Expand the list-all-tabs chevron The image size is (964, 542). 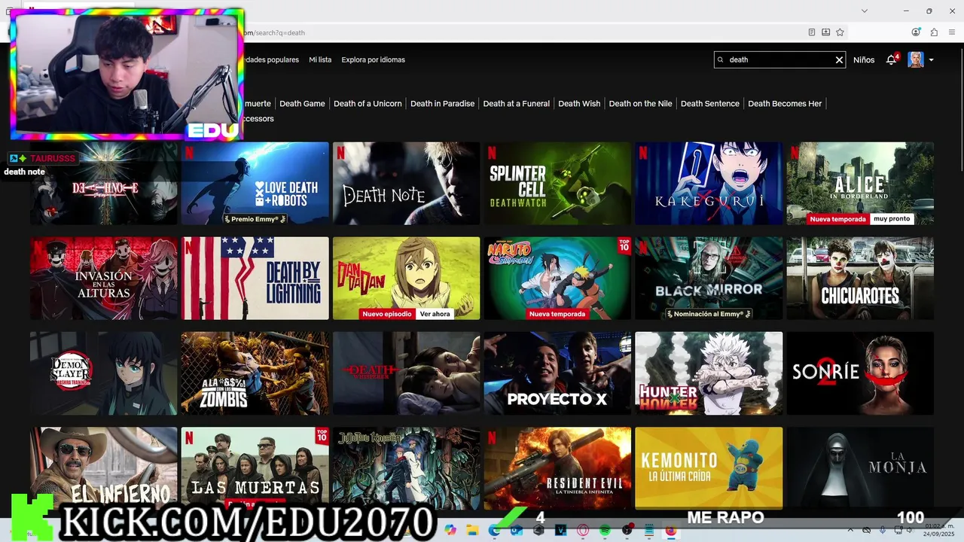click(x=865, y=11)
